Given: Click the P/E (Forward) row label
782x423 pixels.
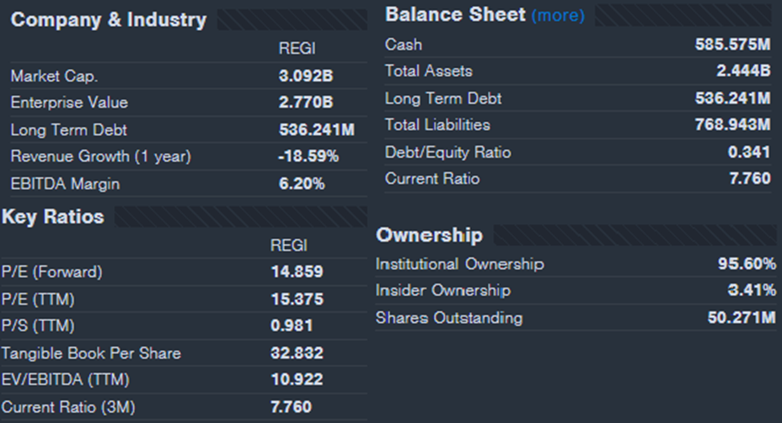Looking at the screenshot, I should tap(51, 272).
